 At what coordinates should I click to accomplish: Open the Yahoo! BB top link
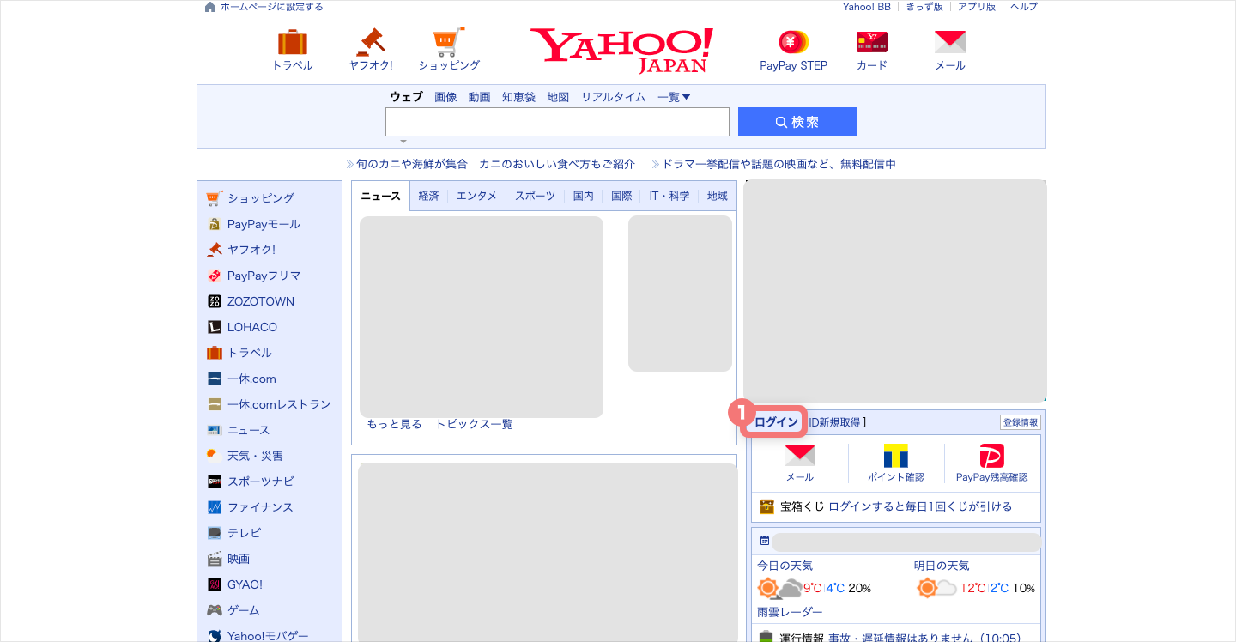pos(867,7)
